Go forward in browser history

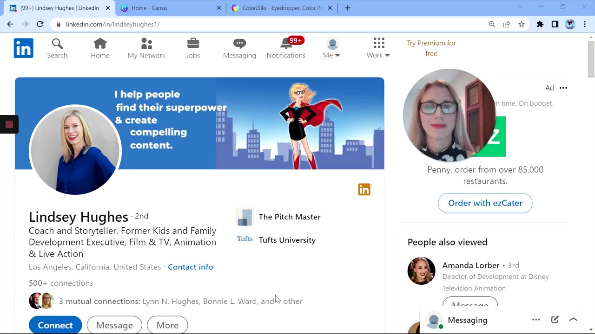(25, 24)
